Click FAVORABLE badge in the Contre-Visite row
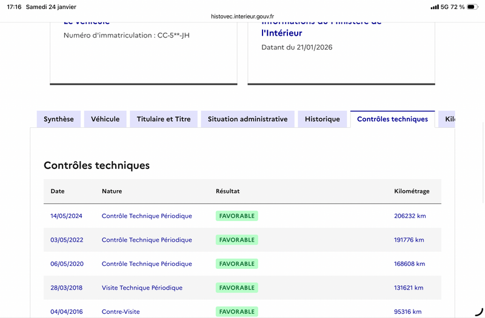Screen dimensions: 485x318 tap(236, 311)
